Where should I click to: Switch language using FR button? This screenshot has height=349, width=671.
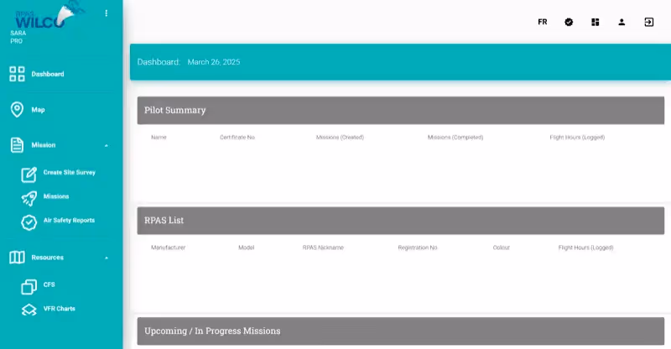tap(543, 22)
